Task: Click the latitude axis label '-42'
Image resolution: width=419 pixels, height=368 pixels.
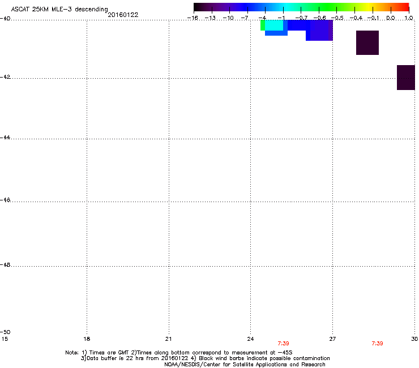Action: click(x=5, y=77)
